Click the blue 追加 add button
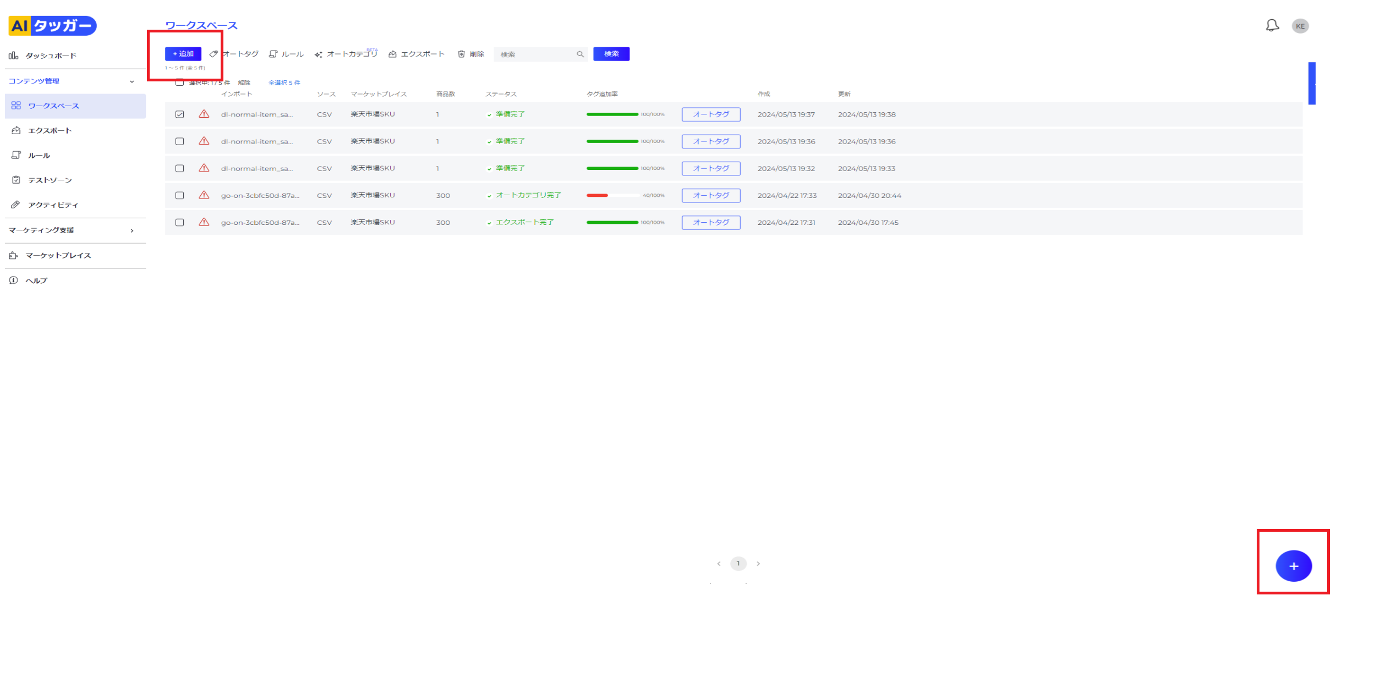Screen dimensions: 1391x700 tap(183, 54)
